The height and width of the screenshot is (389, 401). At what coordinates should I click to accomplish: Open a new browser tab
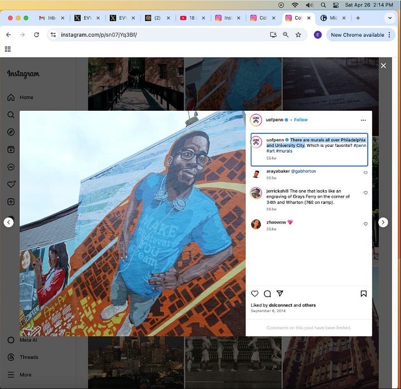pyautogui.click(x=358, y=18)
